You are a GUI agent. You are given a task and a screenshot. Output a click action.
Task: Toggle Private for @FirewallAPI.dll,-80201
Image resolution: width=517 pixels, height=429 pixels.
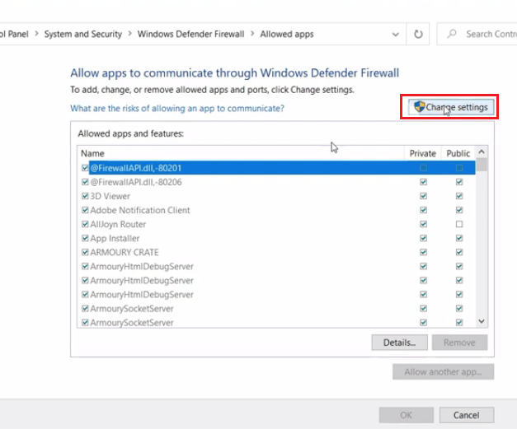[423, 168]
